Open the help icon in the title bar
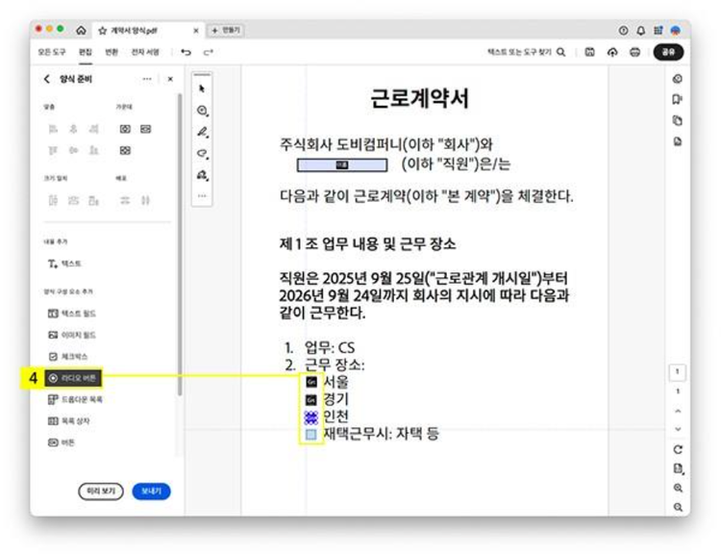This screenshot has height=556, width=721. click(623, 31)
